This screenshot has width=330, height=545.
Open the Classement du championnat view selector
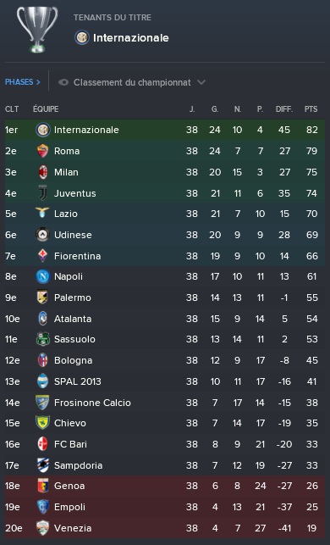click(132, 82)
